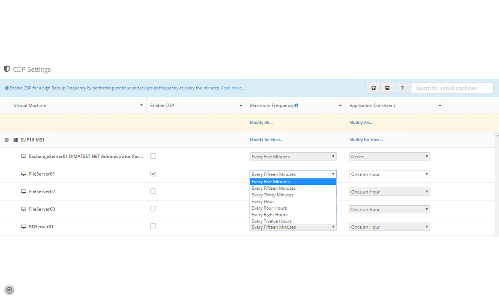Enable CDP for ExchangeServer01

pos(153,156)
